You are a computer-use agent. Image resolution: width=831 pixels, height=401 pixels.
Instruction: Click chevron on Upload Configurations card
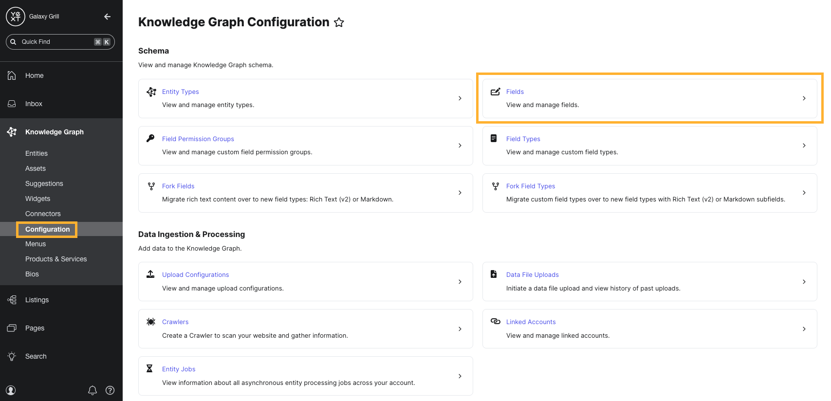pos(460,282)
